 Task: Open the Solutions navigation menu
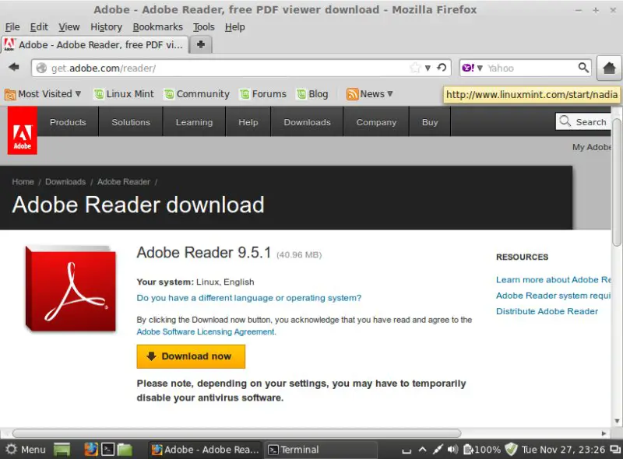click(131, 122)
